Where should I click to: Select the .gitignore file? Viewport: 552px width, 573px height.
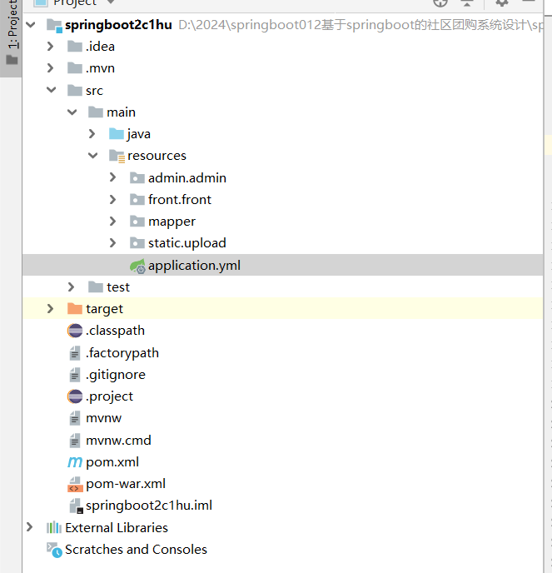point(115,375)
